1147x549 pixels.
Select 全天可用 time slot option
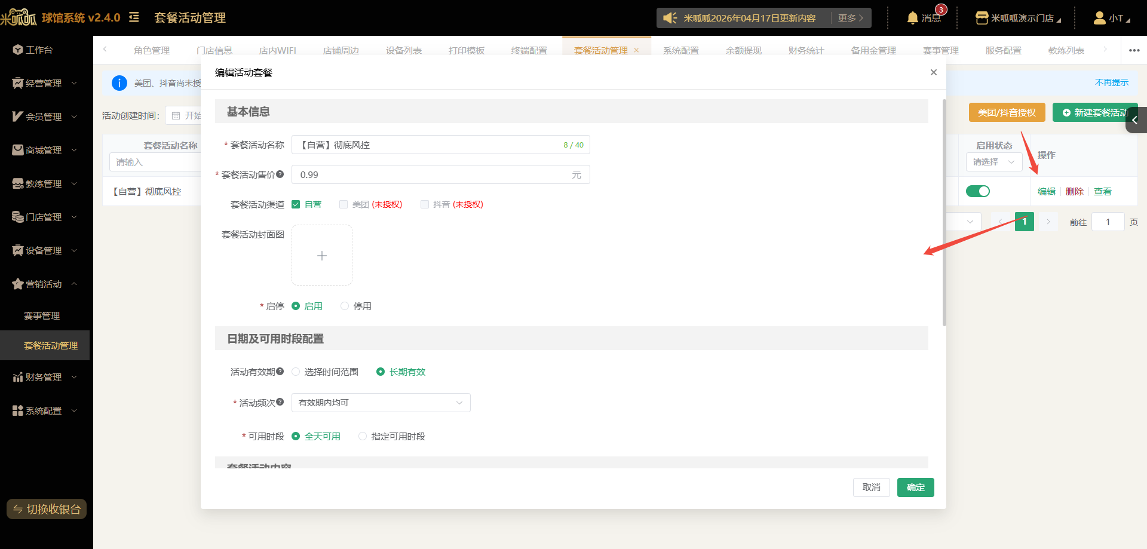tap(296, 436)
